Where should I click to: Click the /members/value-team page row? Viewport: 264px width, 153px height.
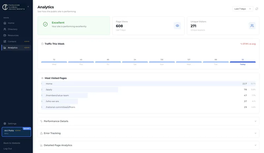(148, 95)
